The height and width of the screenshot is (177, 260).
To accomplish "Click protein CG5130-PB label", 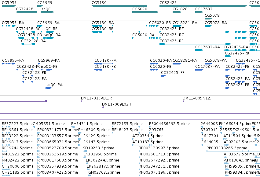I will [105, 67].
